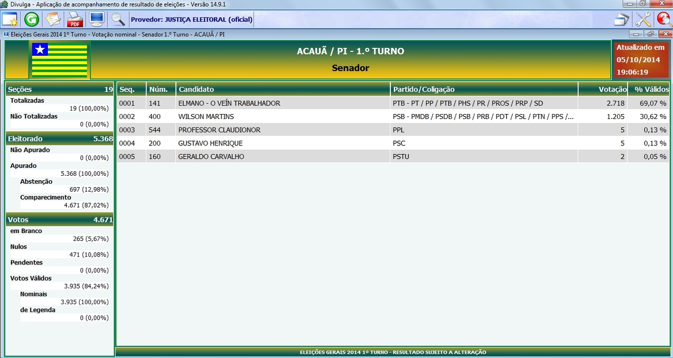Click the Atualizado em timestamp box
Image resolution: width=673 pixels, height=358 pixels.
coord(641,59)
